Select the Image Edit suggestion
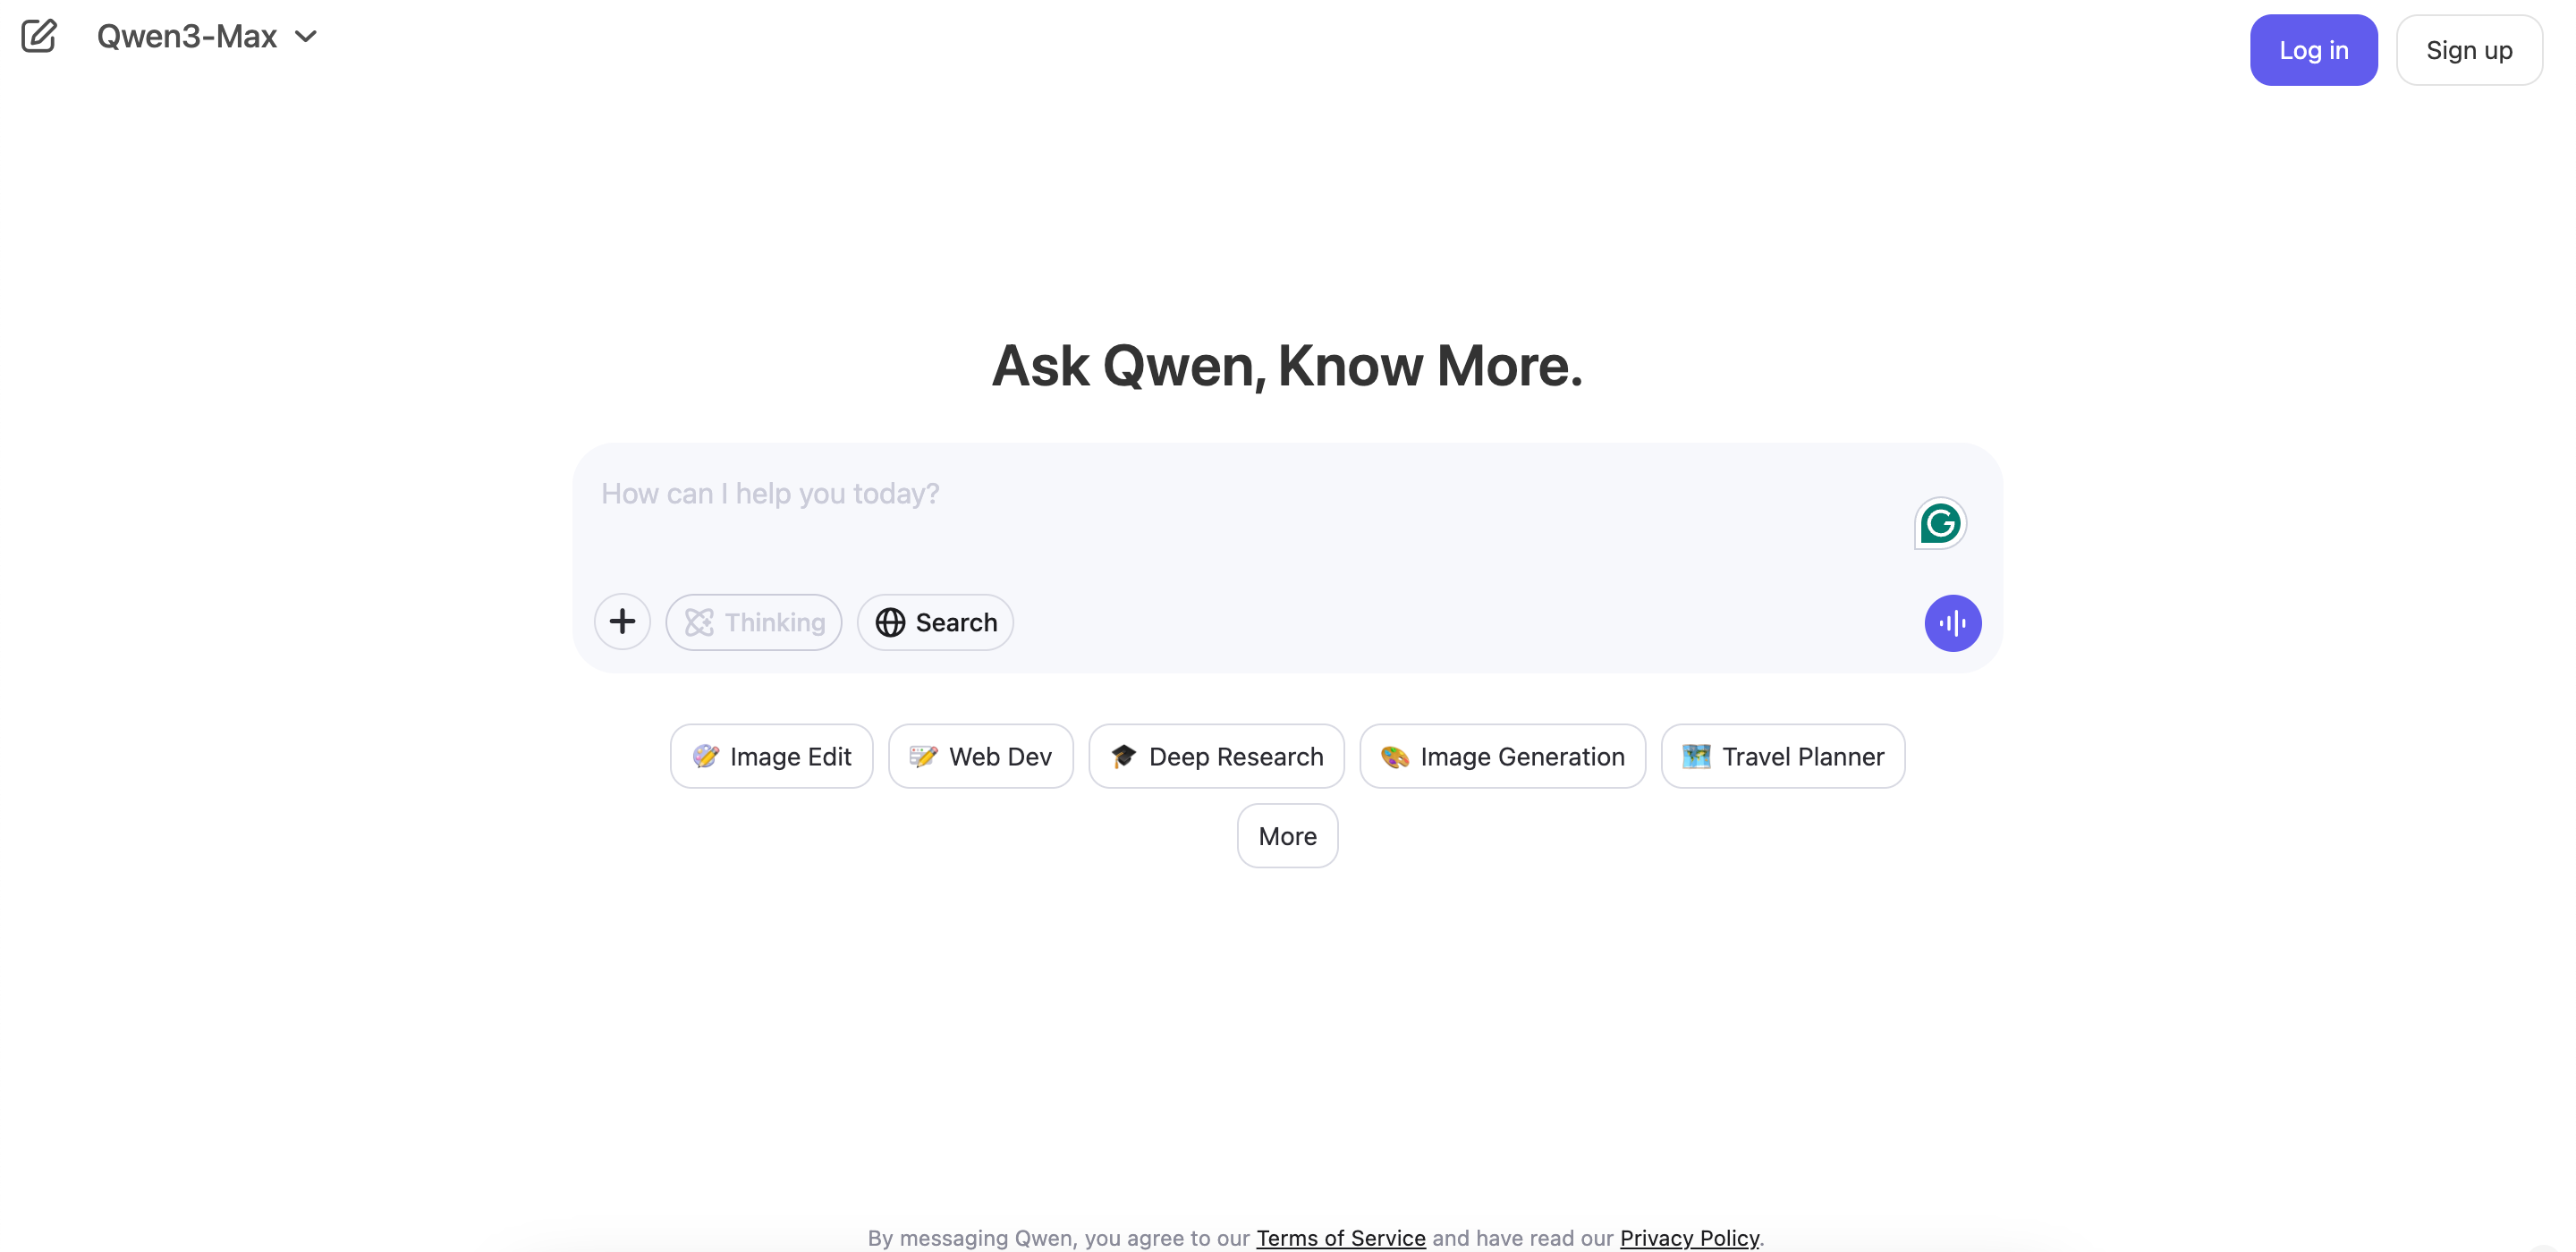2576x1252 pixels. pyautogui.click(x=770, y=756)
